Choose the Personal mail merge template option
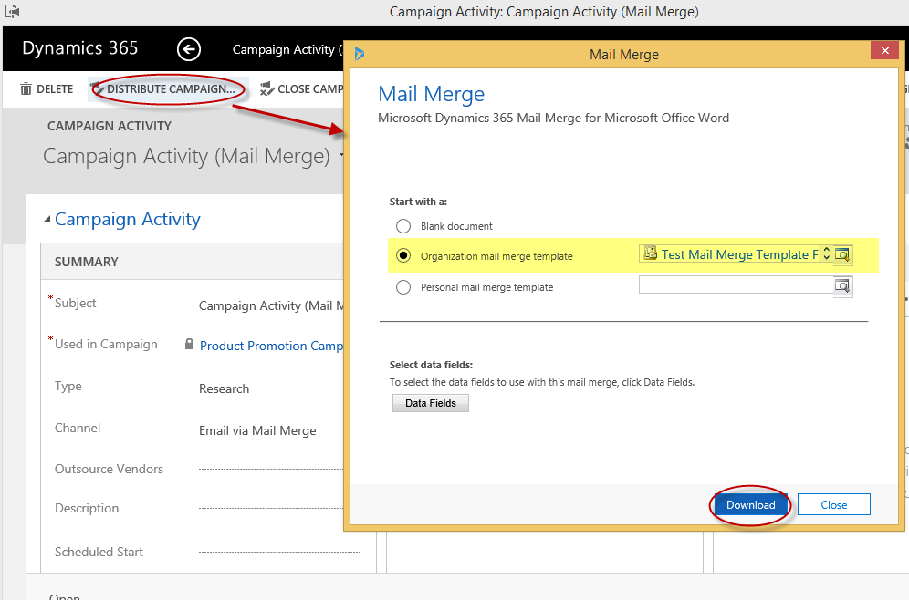 click(402, 286)
